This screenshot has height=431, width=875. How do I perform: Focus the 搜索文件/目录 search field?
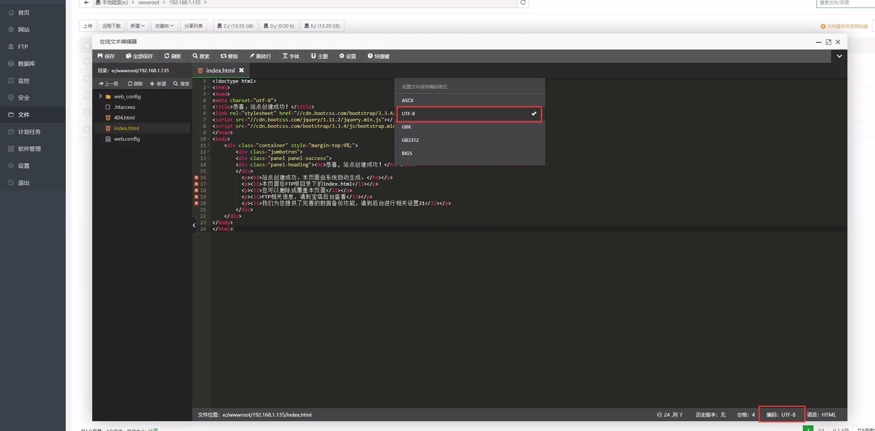(846, 3)
